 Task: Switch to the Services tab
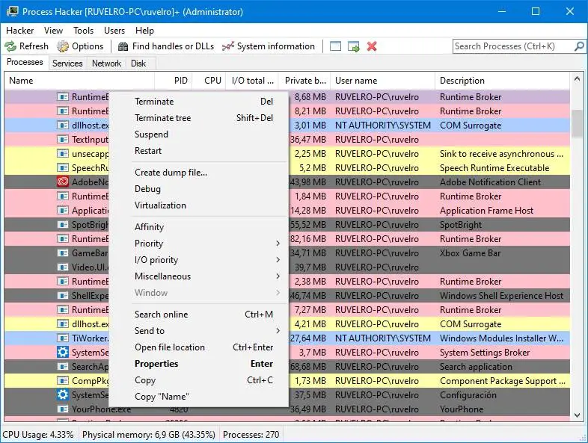coord(67,63)
